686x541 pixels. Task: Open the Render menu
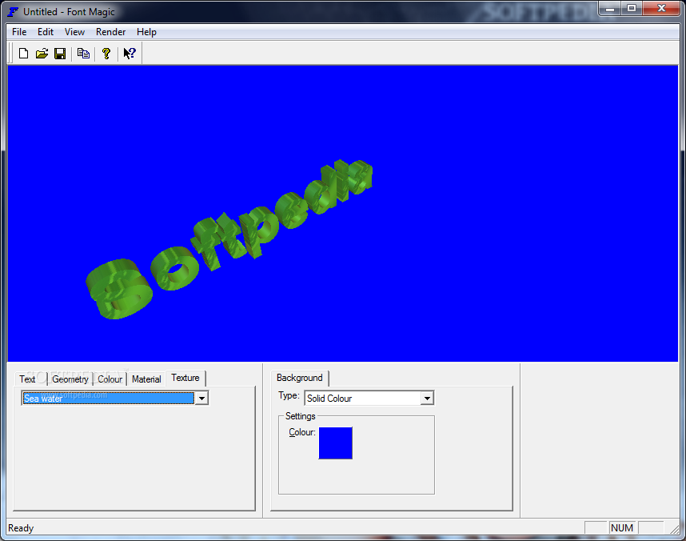click(110, 32)
